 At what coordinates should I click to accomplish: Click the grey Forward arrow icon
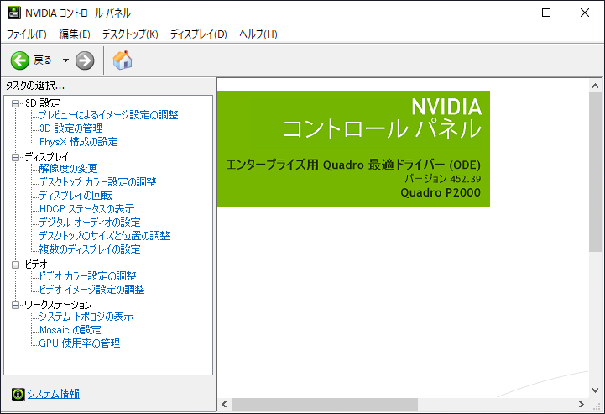85,60
